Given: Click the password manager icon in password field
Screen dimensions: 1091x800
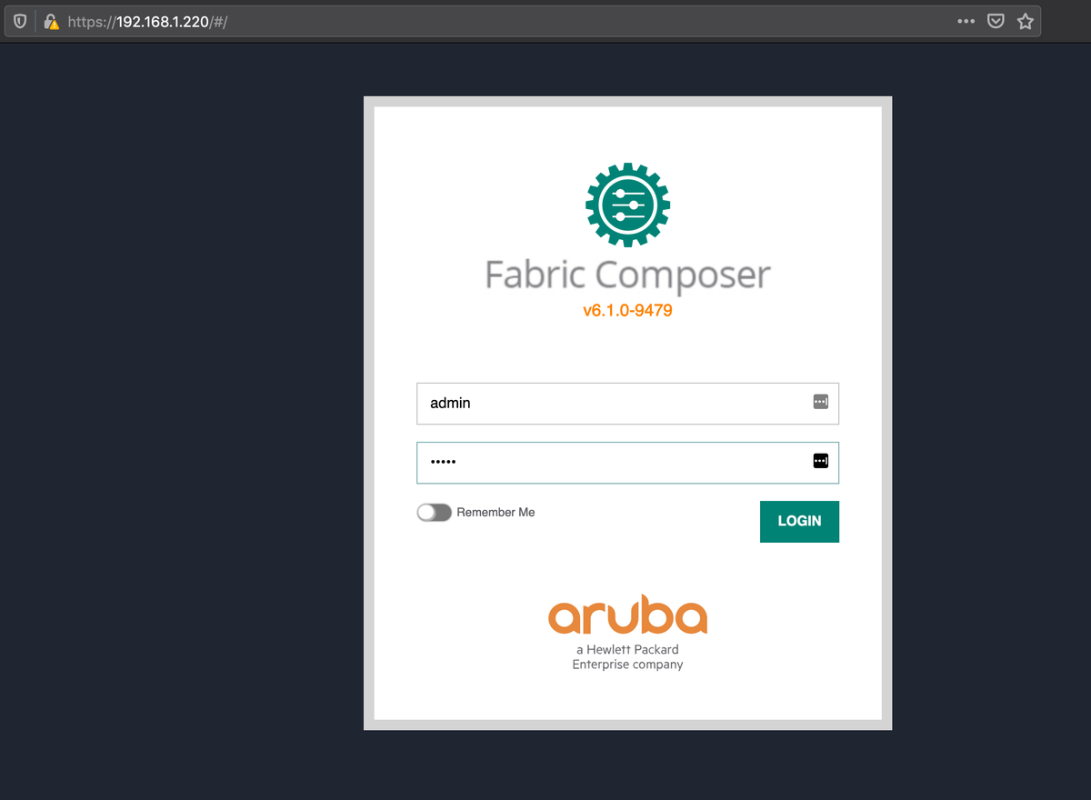Looking at the screenshot, I should point(820,461).
